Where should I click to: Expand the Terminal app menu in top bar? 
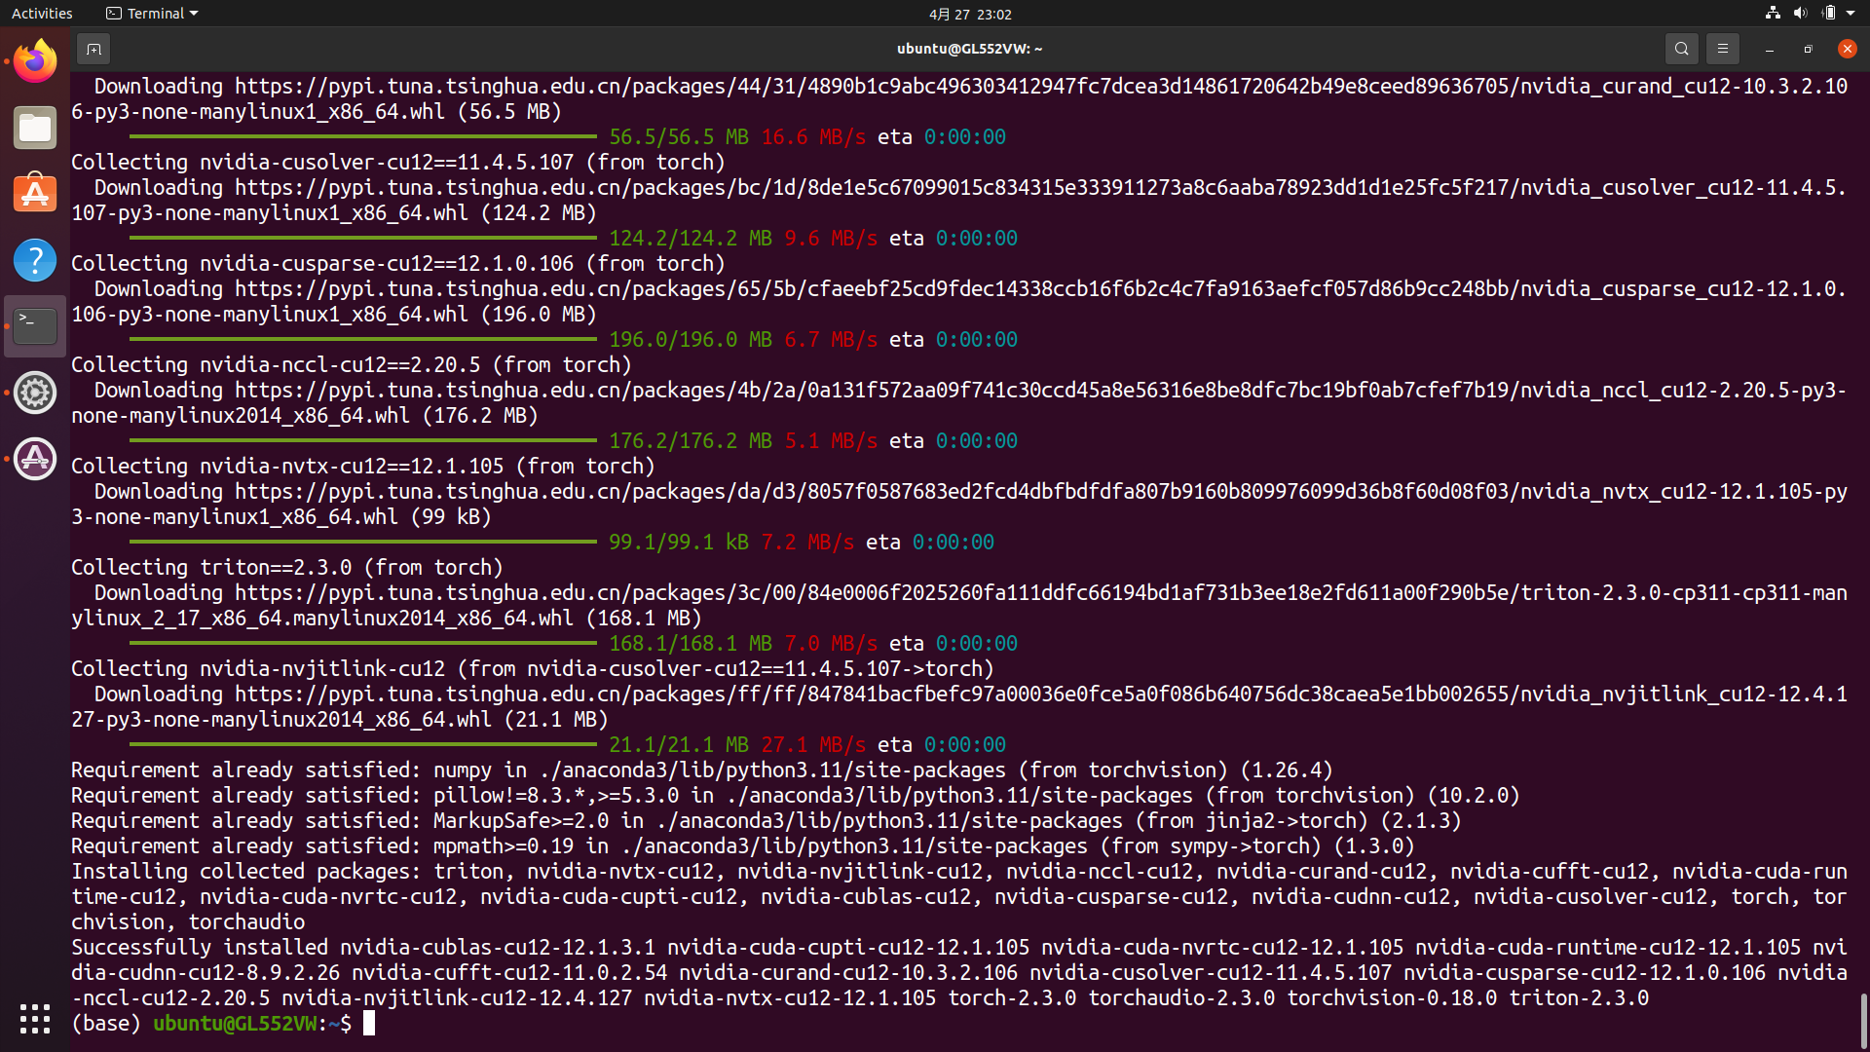pos(151,13)
